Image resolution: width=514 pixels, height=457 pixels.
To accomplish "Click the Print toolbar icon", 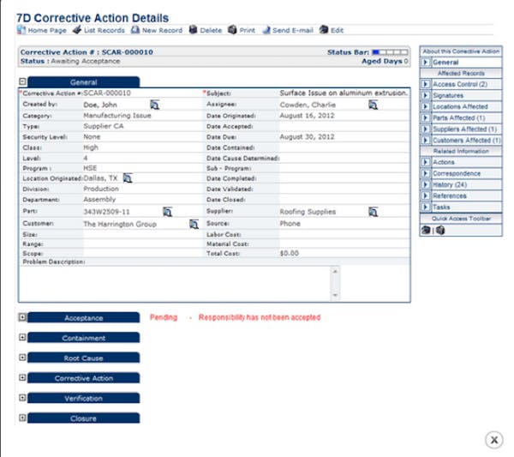I will pos(232,30).
